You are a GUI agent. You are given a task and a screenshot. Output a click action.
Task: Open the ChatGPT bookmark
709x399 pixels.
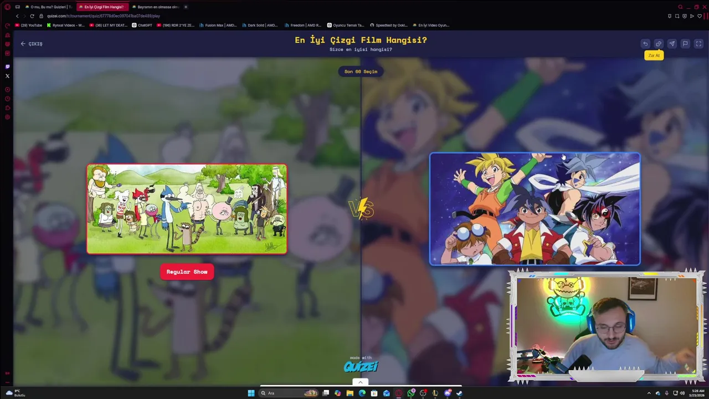142,25
